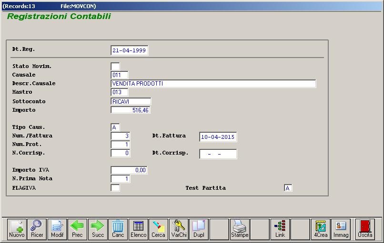Select the Dt.Fattura date field

(x=218, y=137)
